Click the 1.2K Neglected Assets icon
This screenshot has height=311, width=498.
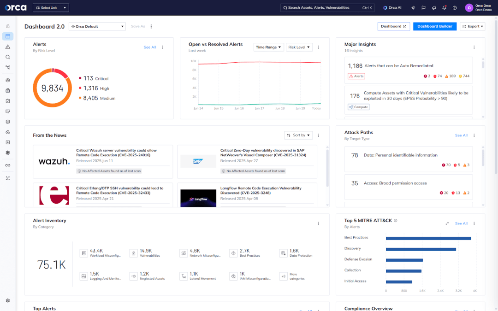coord(133,276)
